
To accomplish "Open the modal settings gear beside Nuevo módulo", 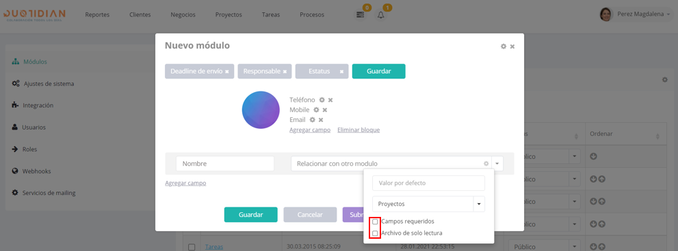I will (504, 46).
